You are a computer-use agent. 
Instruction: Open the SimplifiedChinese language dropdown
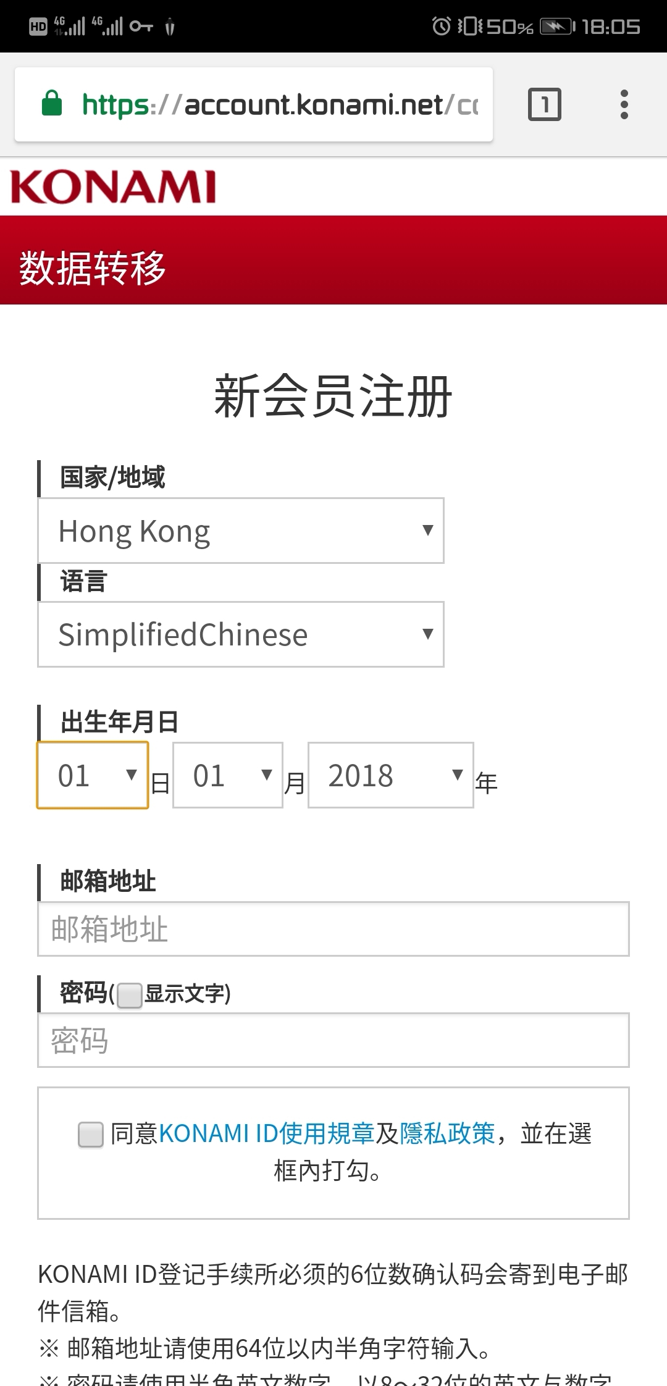[241, 634]
